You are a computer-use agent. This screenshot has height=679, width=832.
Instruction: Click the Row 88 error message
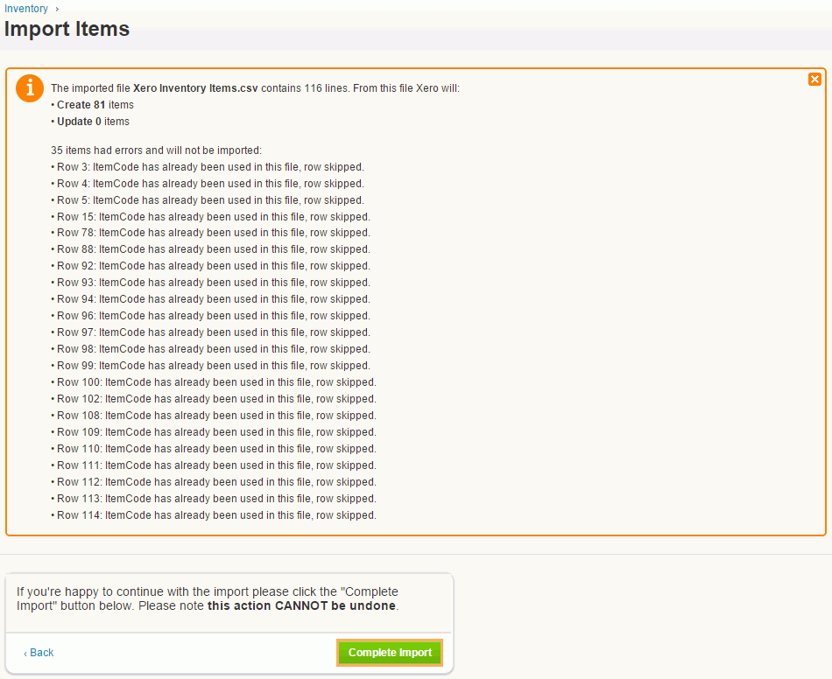coord(211,249)
